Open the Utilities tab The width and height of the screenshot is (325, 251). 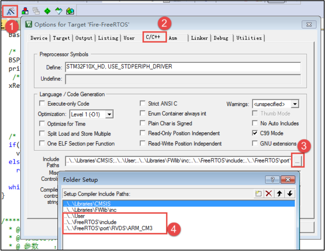pos(249,38)
